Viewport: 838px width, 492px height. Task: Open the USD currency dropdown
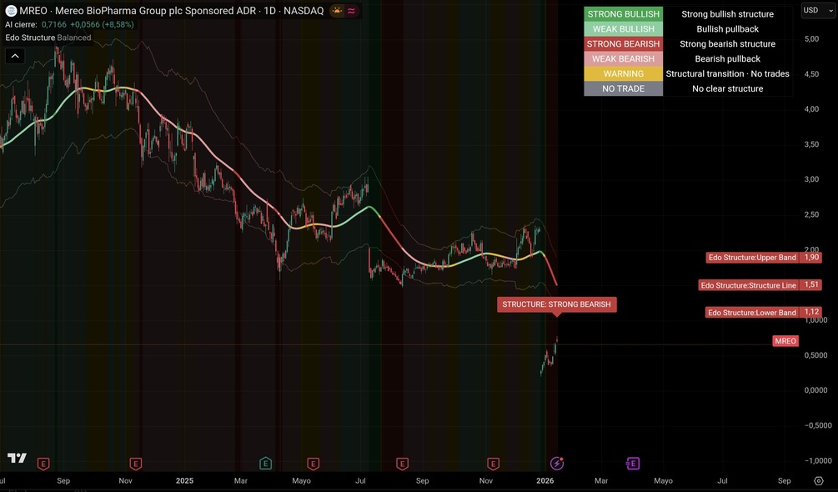coord(818,10)
